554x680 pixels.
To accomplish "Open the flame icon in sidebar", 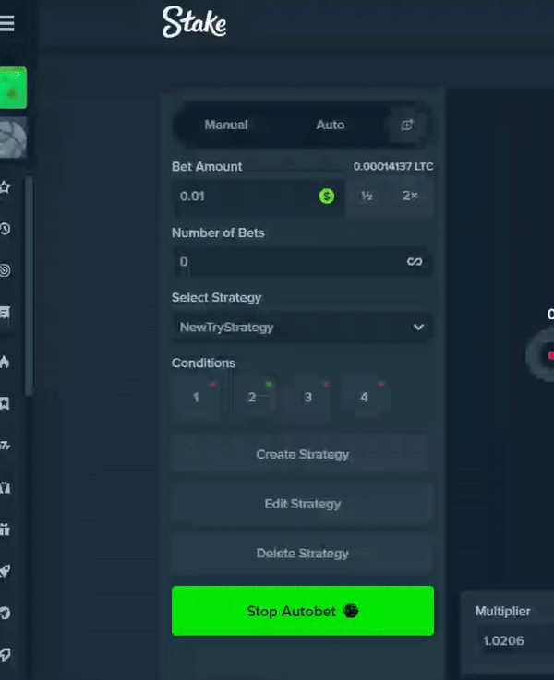I will 6,362.
